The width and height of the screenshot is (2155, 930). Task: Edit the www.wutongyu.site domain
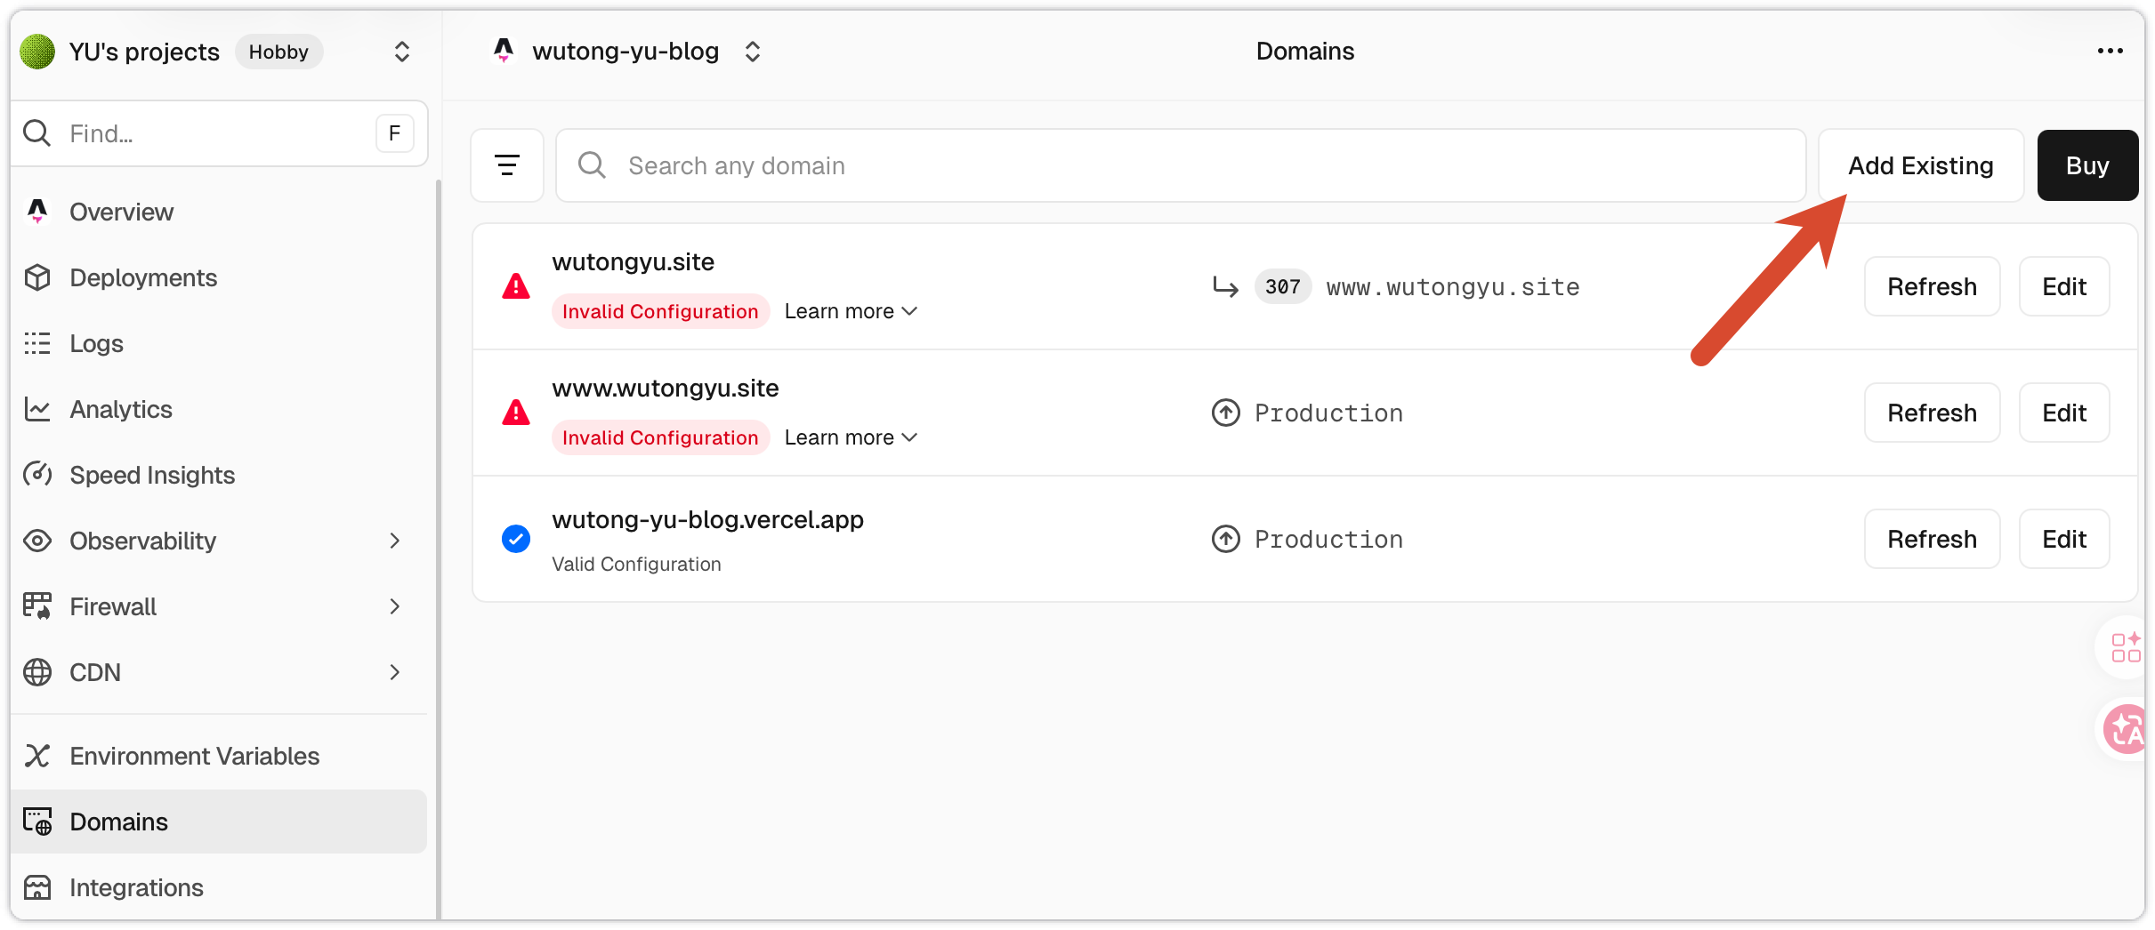[x=2064, y=413]
